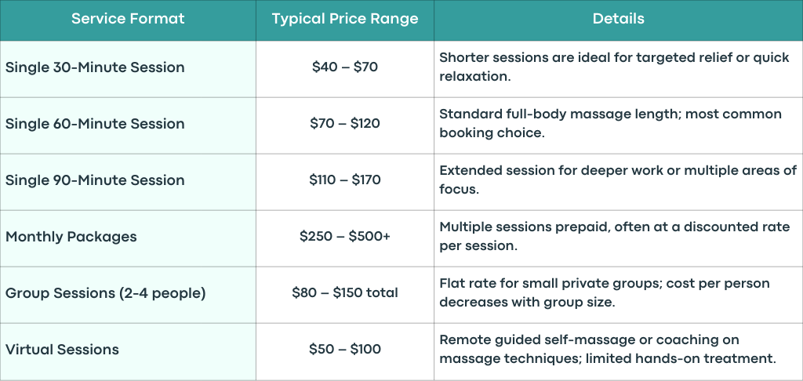
Task: Select the Monthly Packages cell
Action: 128,238
